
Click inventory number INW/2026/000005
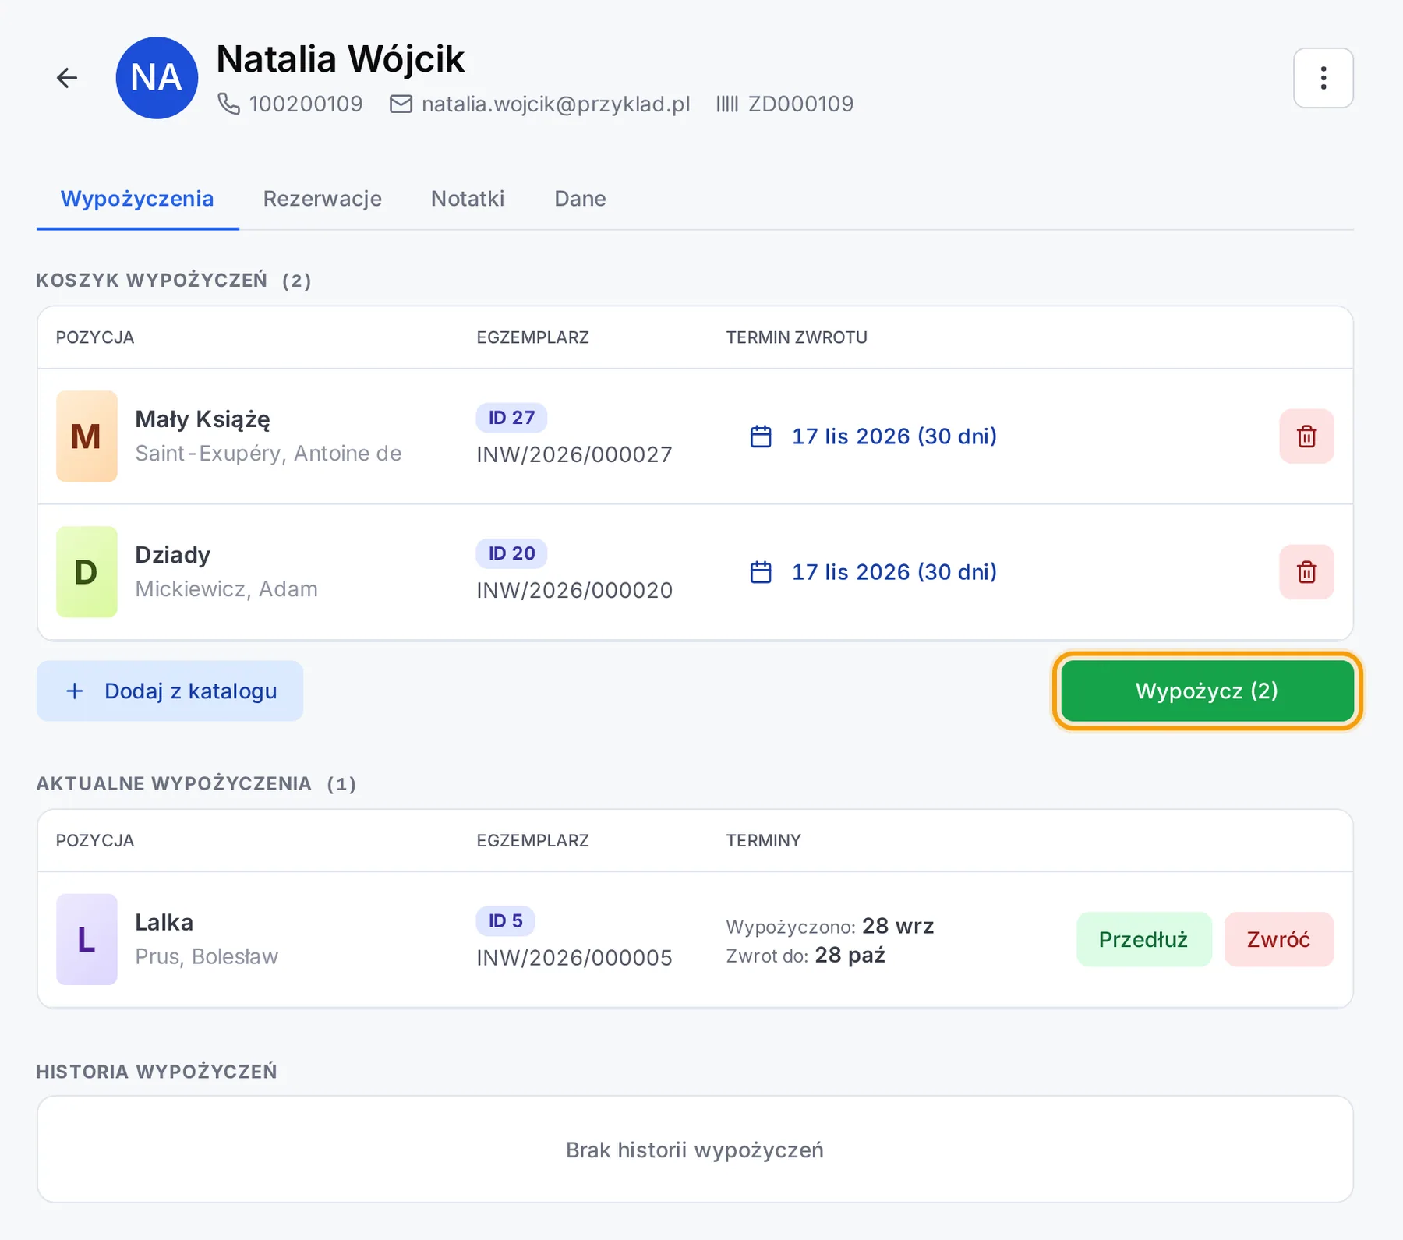point(574,958)
